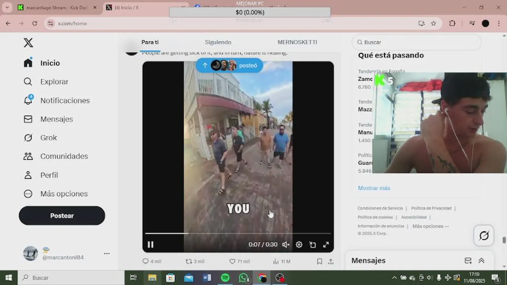The height and width of the screenshot is (285, 507).
Task: Like the post with 71 mil likes
Action: 240,261
